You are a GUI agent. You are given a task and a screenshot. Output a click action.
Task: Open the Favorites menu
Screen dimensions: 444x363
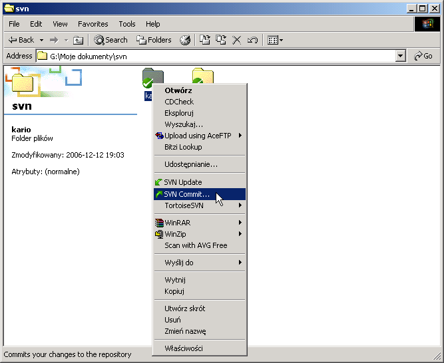(x=93, y=24)
